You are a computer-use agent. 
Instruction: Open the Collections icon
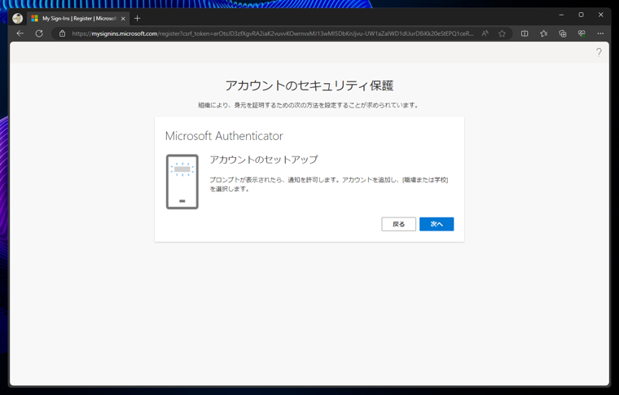pos(563,33)
